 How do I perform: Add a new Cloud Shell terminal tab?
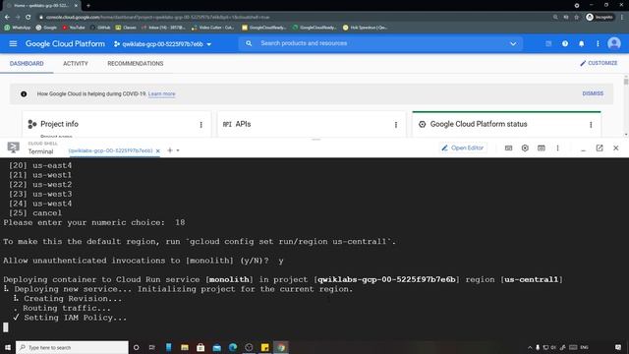coord(170,150)
